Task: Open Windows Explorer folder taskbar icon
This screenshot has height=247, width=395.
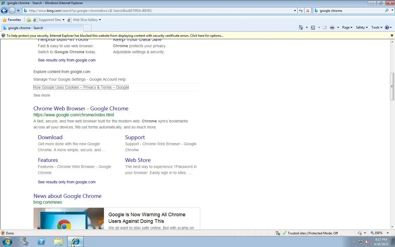Action: point(58,242)
